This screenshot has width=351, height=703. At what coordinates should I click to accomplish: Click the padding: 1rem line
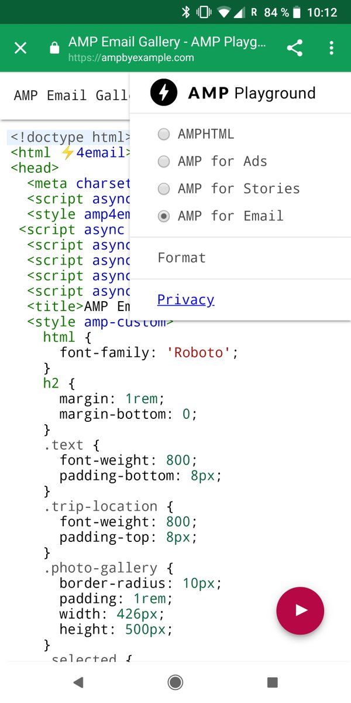point(116,599)
